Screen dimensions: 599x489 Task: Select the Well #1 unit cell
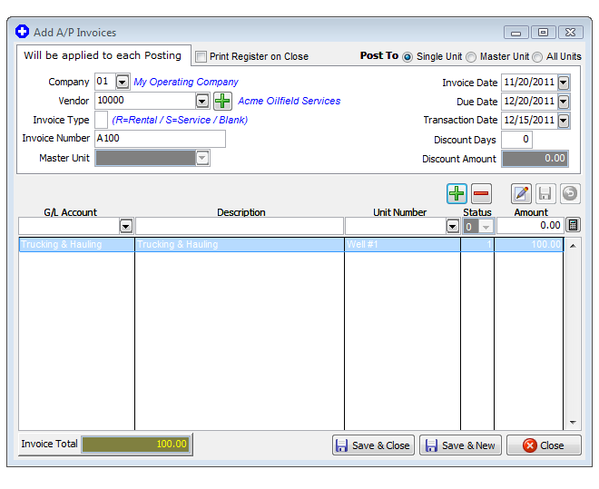402,244
